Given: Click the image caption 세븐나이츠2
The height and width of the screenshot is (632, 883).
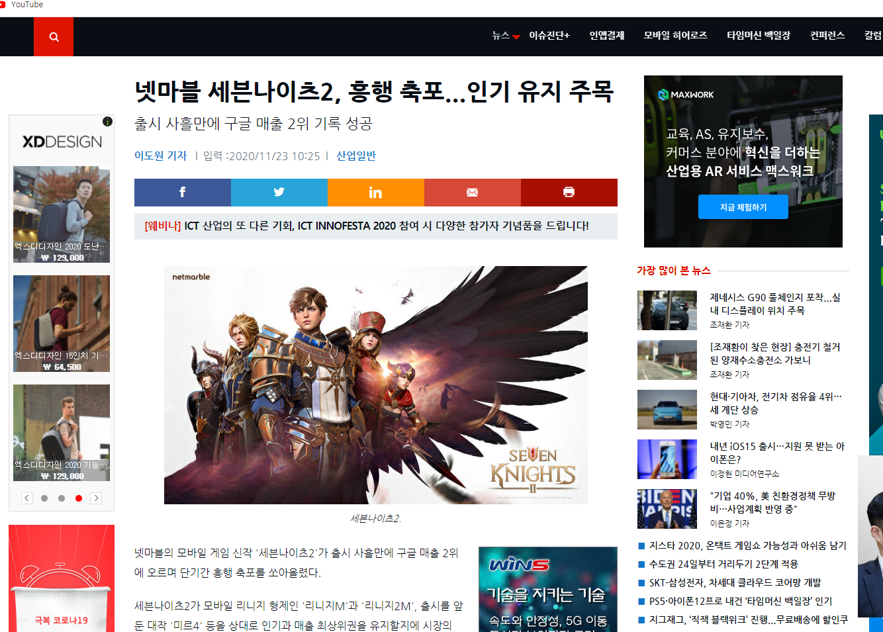Looking at the screenshot, I should (x=376, y=519).
